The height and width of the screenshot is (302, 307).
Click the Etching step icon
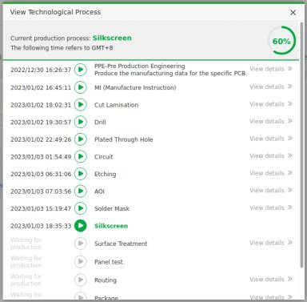81,174
